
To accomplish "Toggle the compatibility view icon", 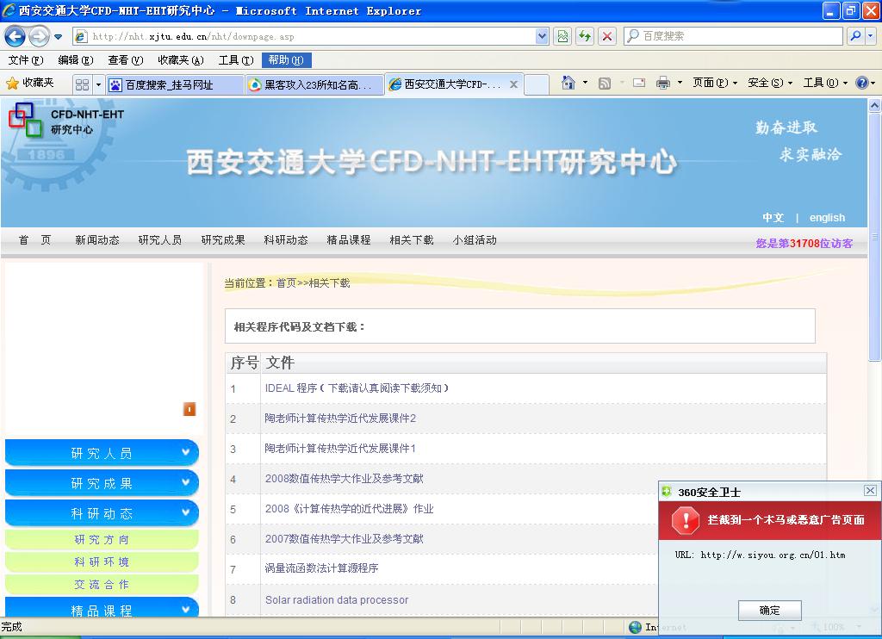I will (x=562, y=36).
